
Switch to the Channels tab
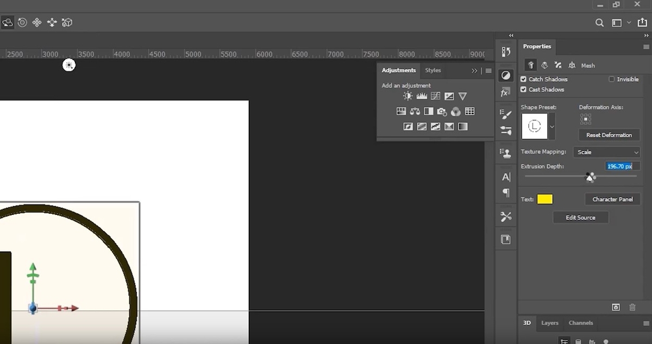(x=581, y=323)
